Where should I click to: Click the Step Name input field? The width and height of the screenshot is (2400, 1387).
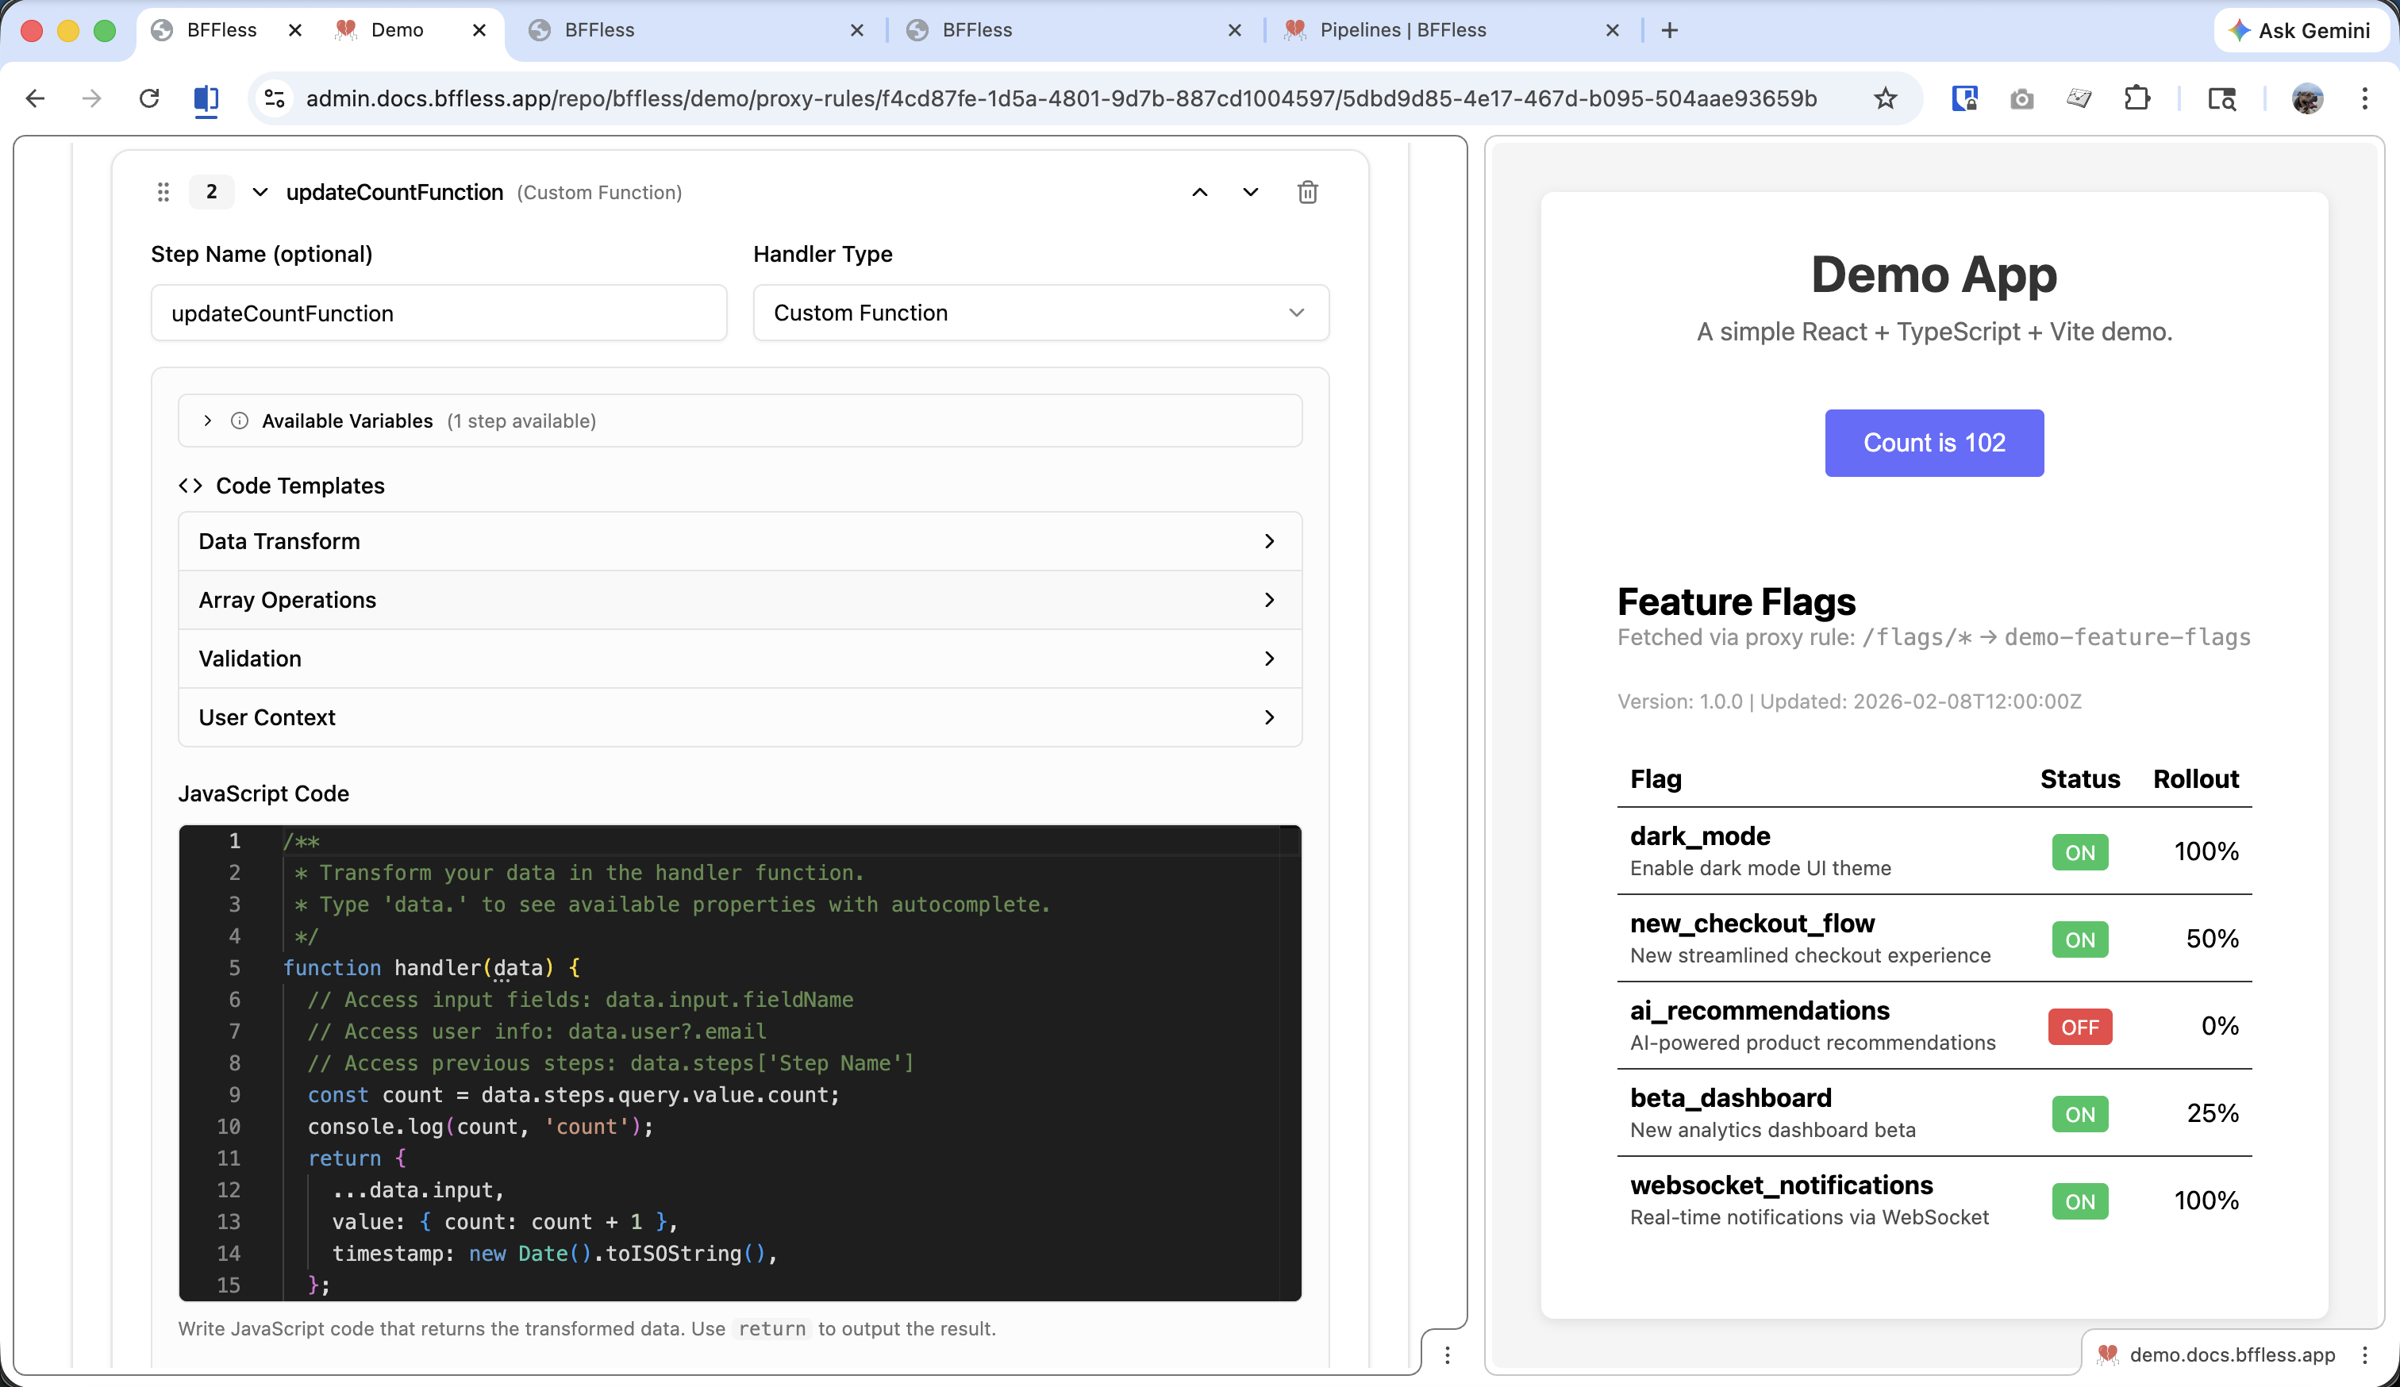[x=439, y=313]
